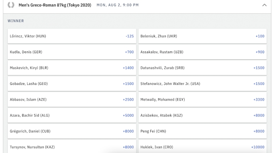Pick Azara, Bachir Sid (ALG) +5000
Screen dimensions: 273x153
pos(72,115)
